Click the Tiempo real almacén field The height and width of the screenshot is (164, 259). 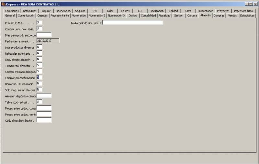[x=39, y=65]
